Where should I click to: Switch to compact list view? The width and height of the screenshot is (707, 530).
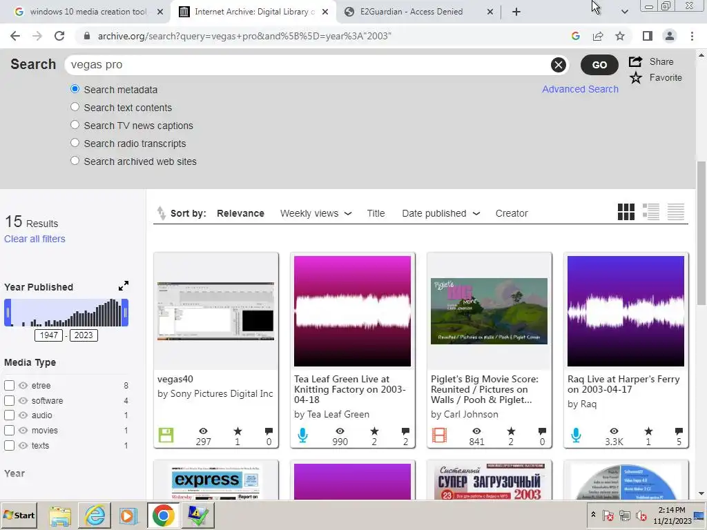point(675,212)
